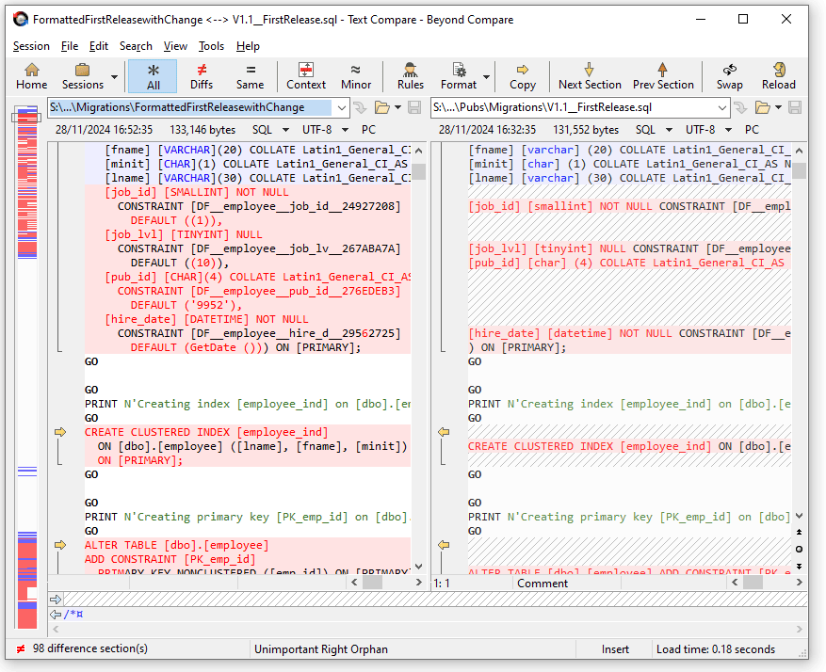826x672 pixels.
Task: Copy the ALTER TABLE section to the right
Action: 60,545
